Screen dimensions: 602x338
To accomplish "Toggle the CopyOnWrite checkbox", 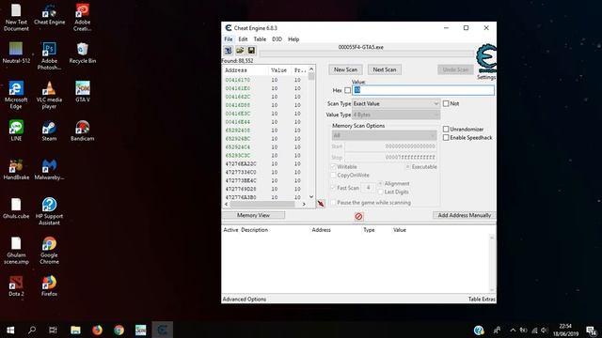I will [333, 176].
